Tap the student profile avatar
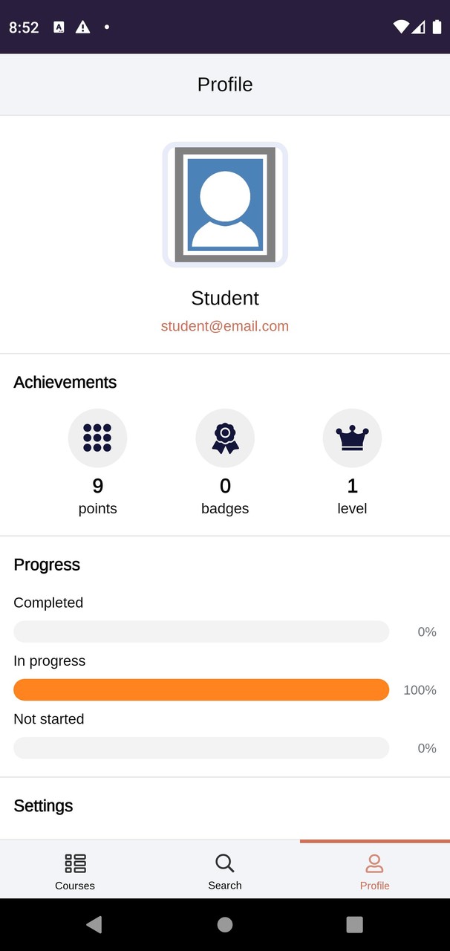The width and height of the screenshot is (450, 951). pos(225,204)
